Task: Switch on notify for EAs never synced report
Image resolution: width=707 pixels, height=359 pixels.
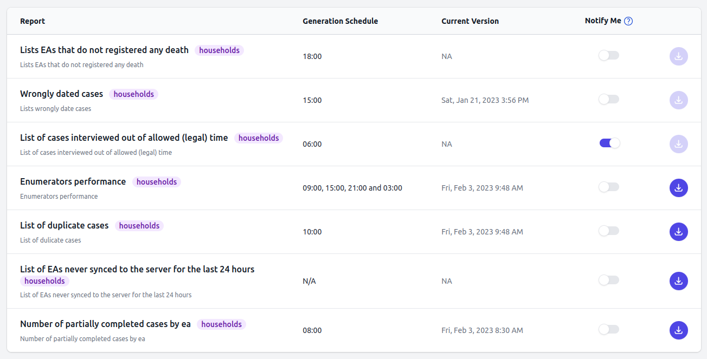Action: pyautogui.click(x=609, y=280)
